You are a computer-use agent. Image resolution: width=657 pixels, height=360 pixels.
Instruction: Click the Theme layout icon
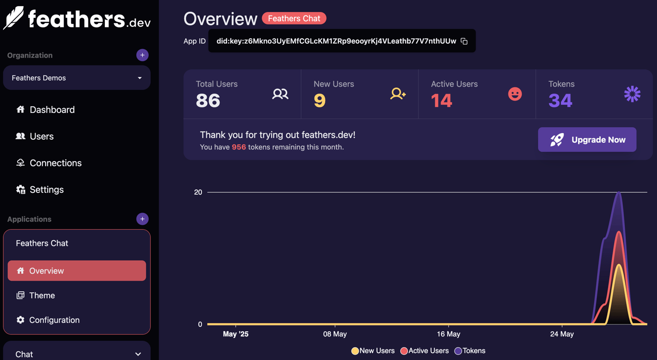20,295
